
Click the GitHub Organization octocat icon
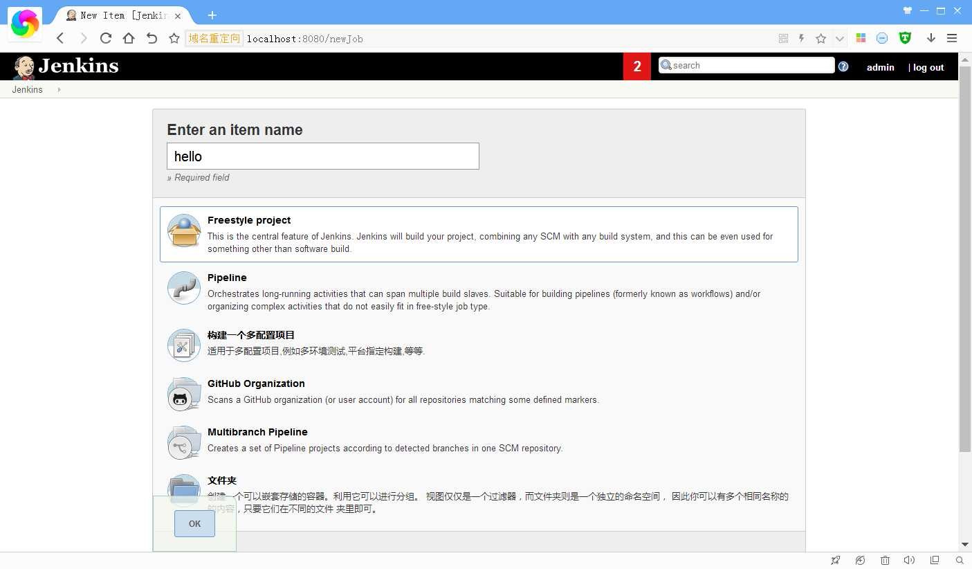[184, 393]
